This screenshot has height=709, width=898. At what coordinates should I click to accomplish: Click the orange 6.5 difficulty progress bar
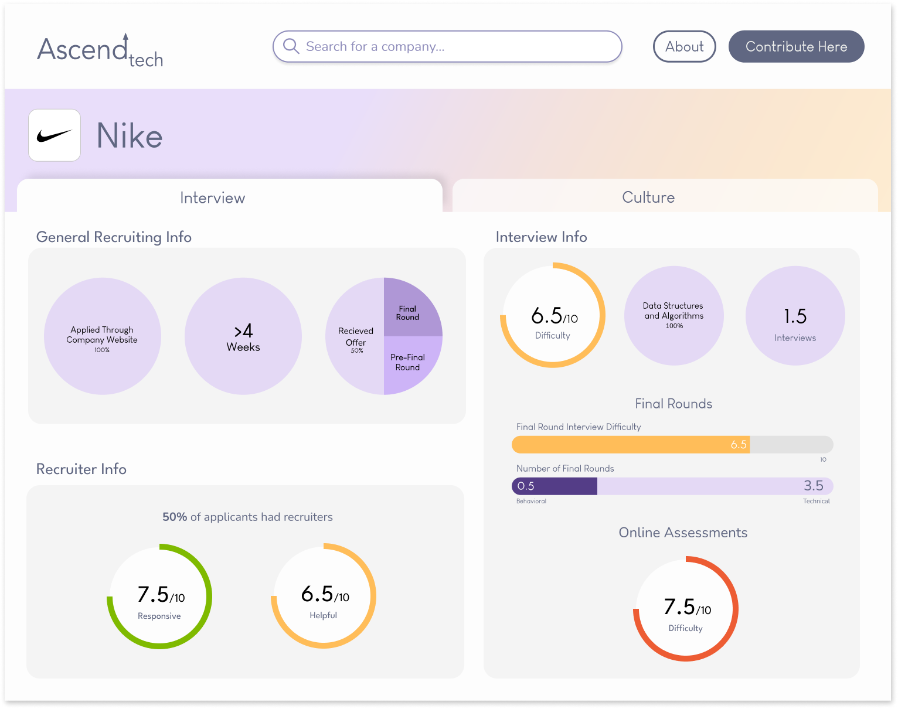(x=631, y=444)
